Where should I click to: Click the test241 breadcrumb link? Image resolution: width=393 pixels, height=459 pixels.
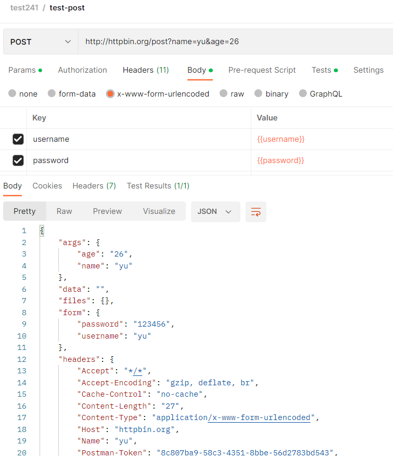pos(24,8)
